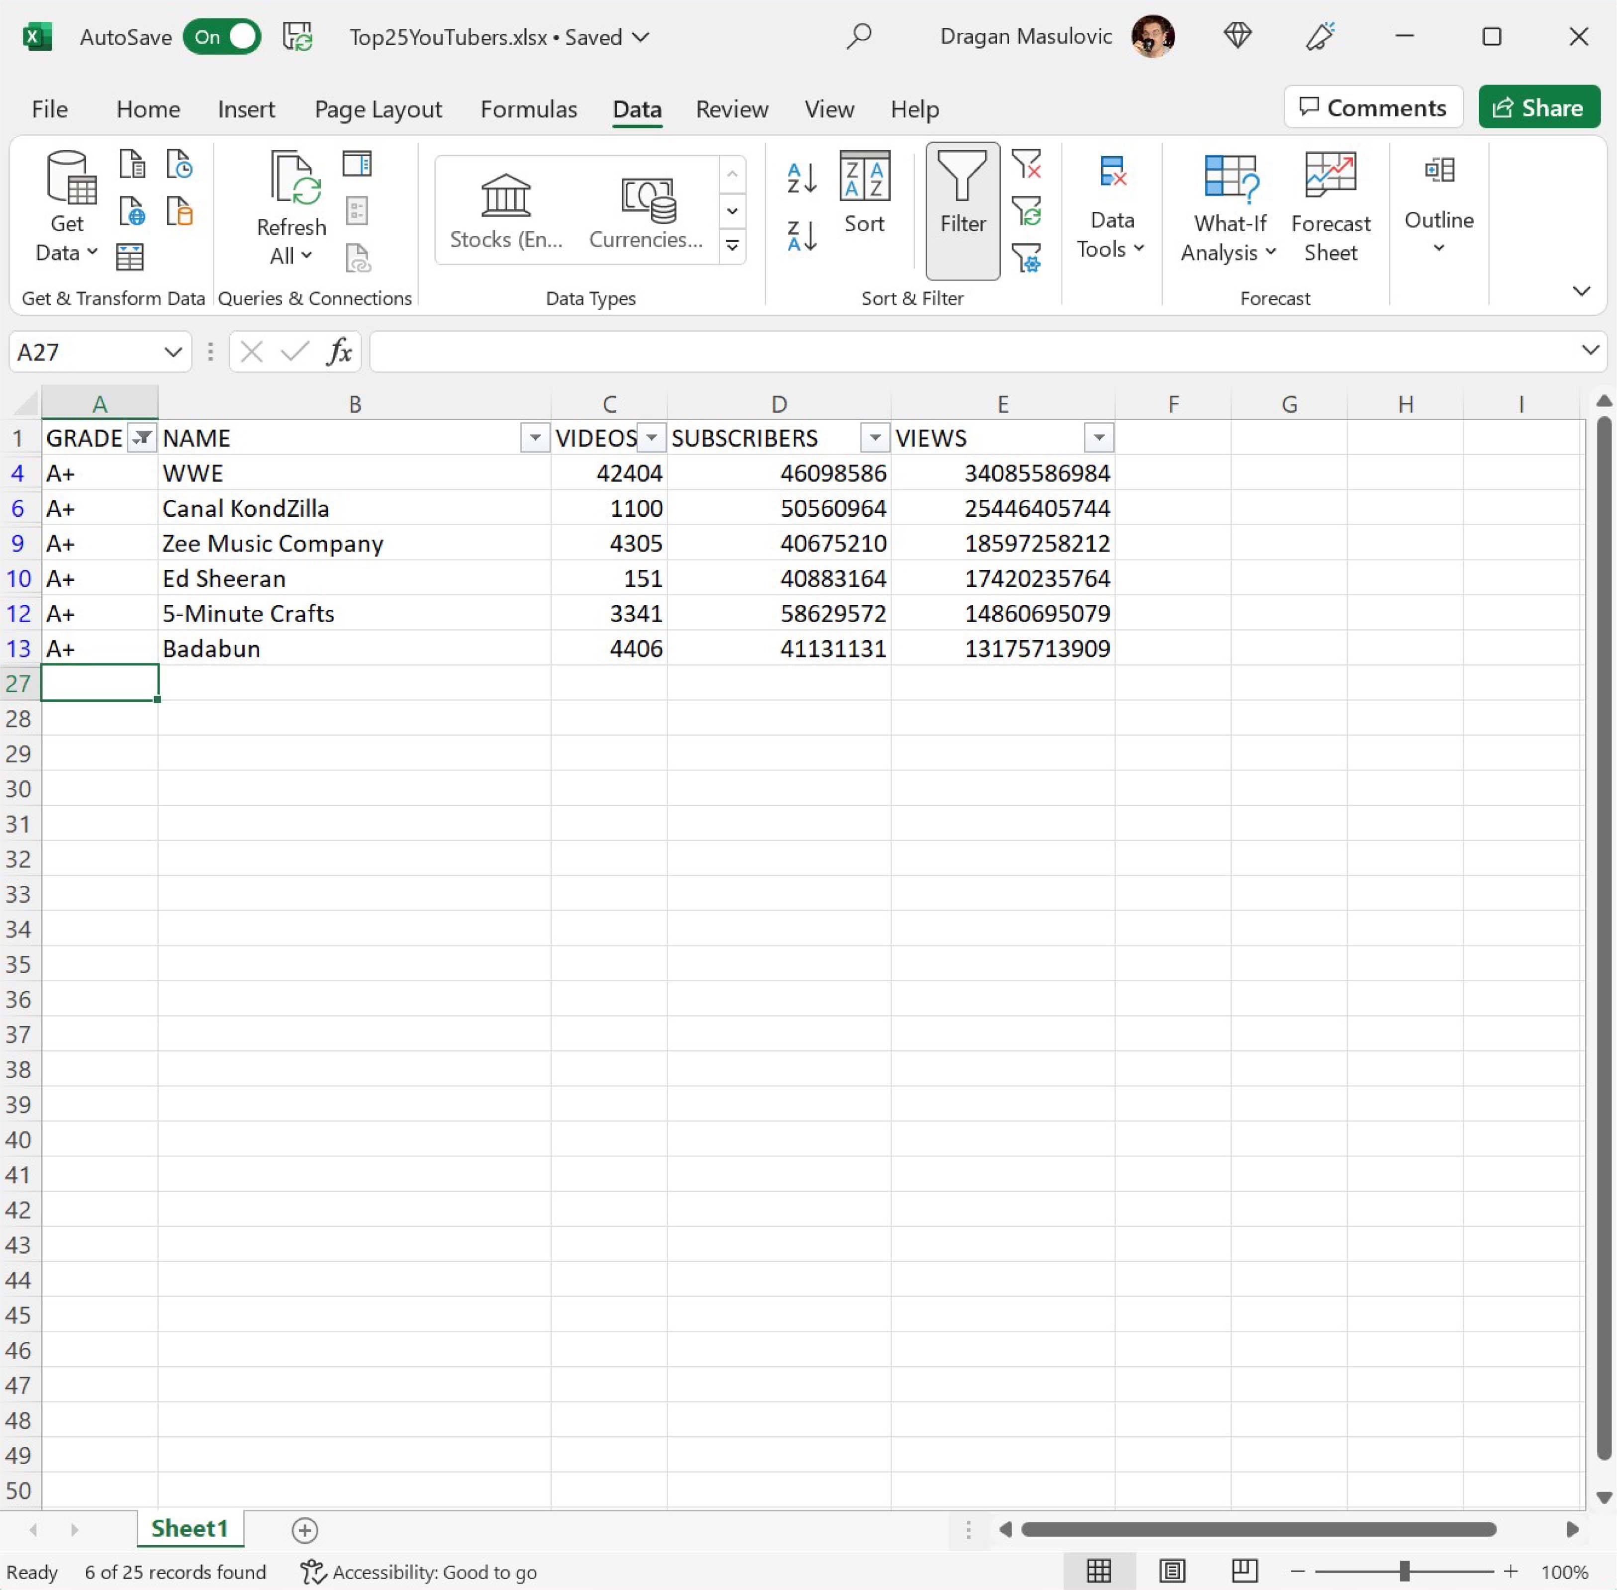Switch to the Review tab

[731, 108]
